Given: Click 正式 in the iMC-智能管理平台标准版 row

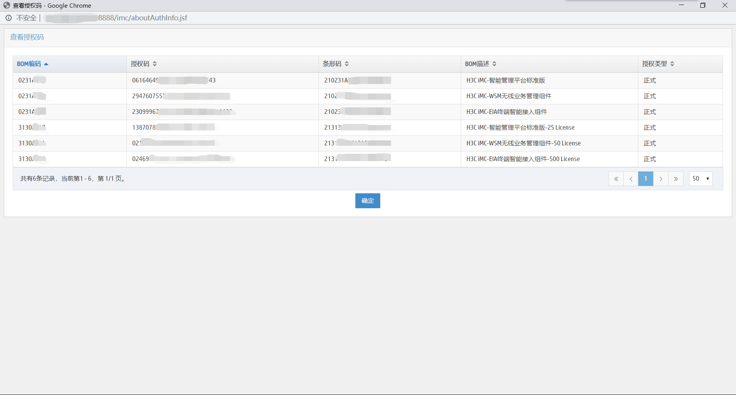Looking at the screenshot, I should click(650, 81).
